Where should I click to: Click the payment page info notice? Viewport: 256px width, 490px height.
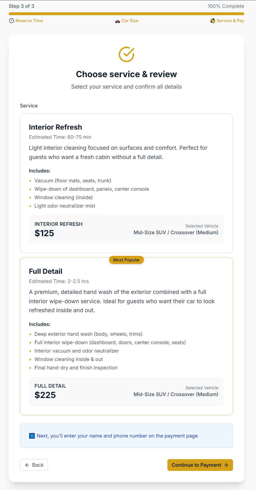[x=126, y=436]
